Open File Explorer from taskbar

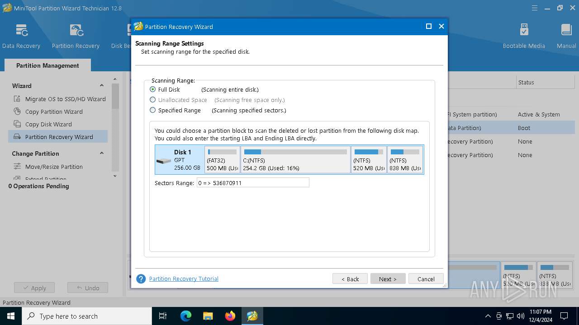[208, 316]
